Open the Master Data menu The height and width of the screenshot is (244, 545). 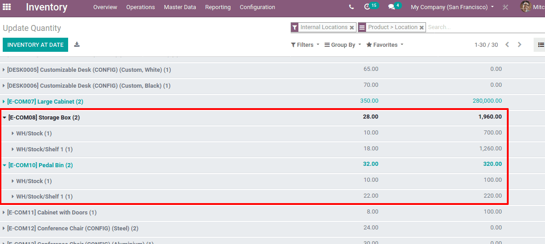coord(180,7)
